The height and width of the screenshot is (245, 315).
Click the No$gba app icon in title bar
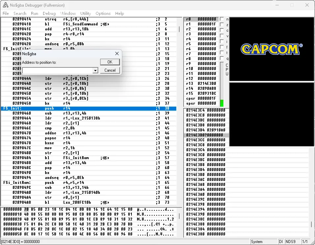click(5, 5)
